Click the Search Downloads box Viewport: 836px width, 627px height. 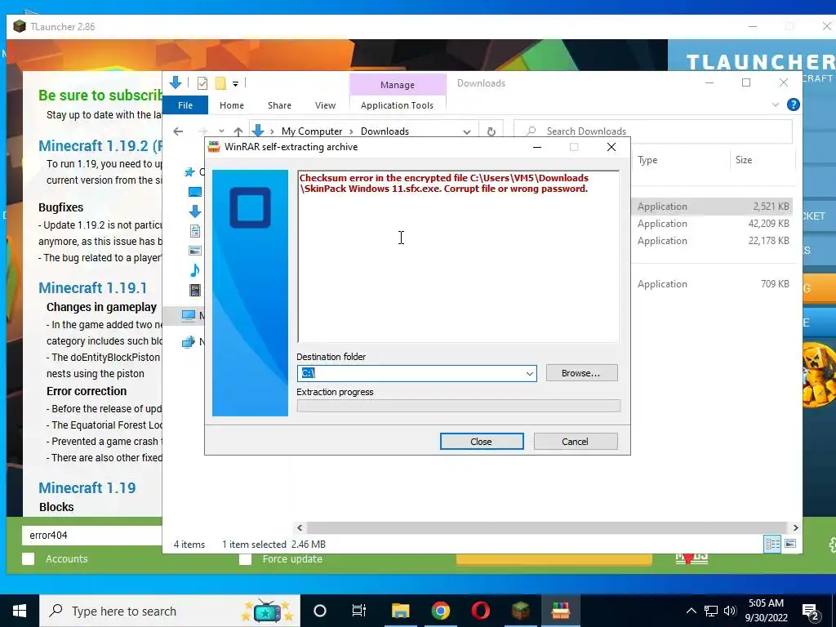653,131
